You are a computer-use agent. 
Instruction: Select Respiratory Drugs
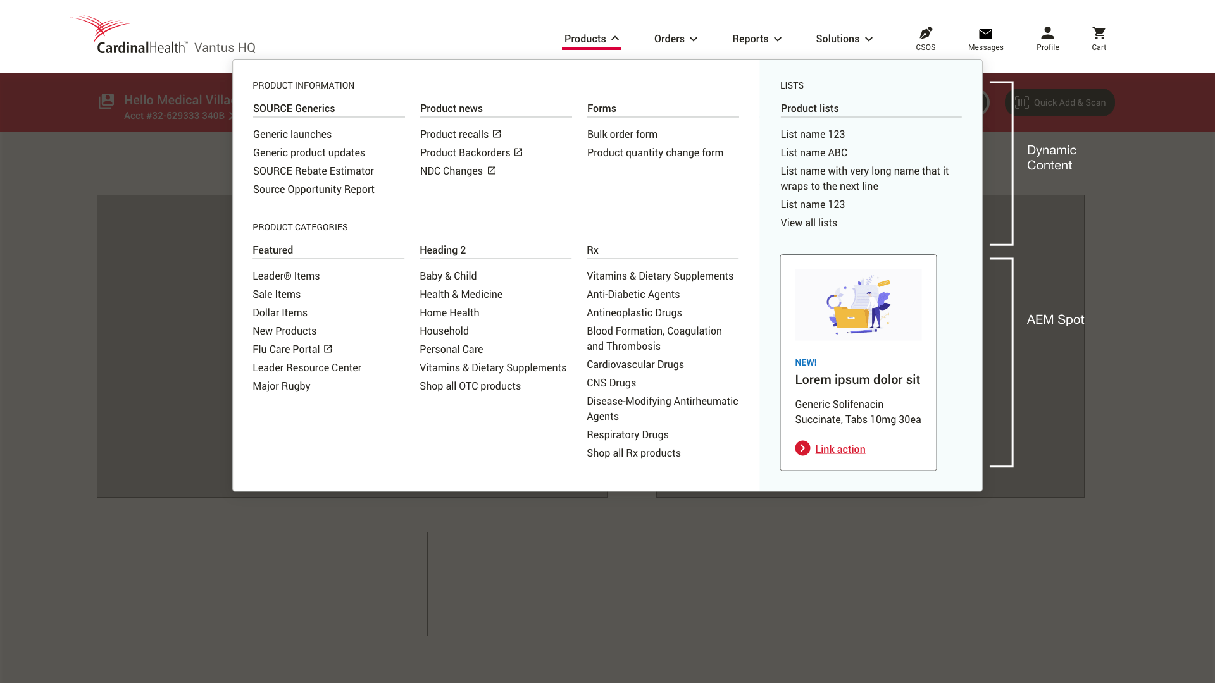[x=627, y=434]
